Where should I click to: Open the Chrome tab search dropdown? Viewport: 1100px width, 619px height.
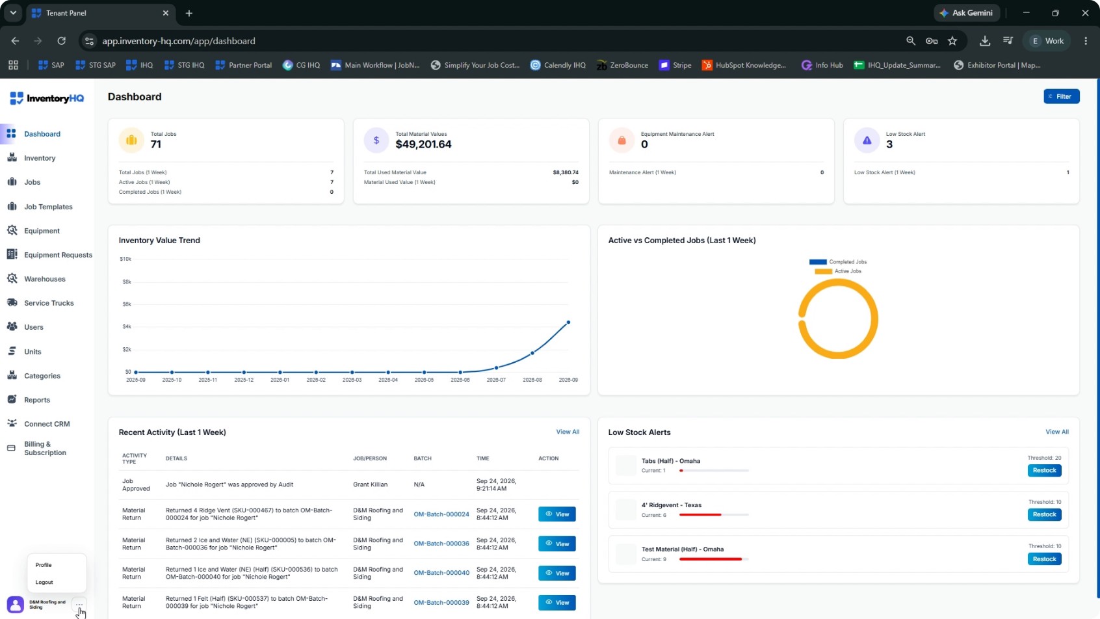click(x=13, y=13)
